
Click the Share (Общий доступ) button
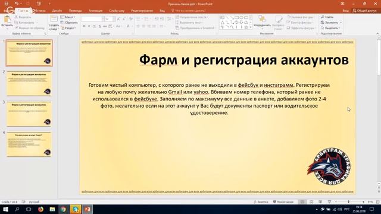364,11
